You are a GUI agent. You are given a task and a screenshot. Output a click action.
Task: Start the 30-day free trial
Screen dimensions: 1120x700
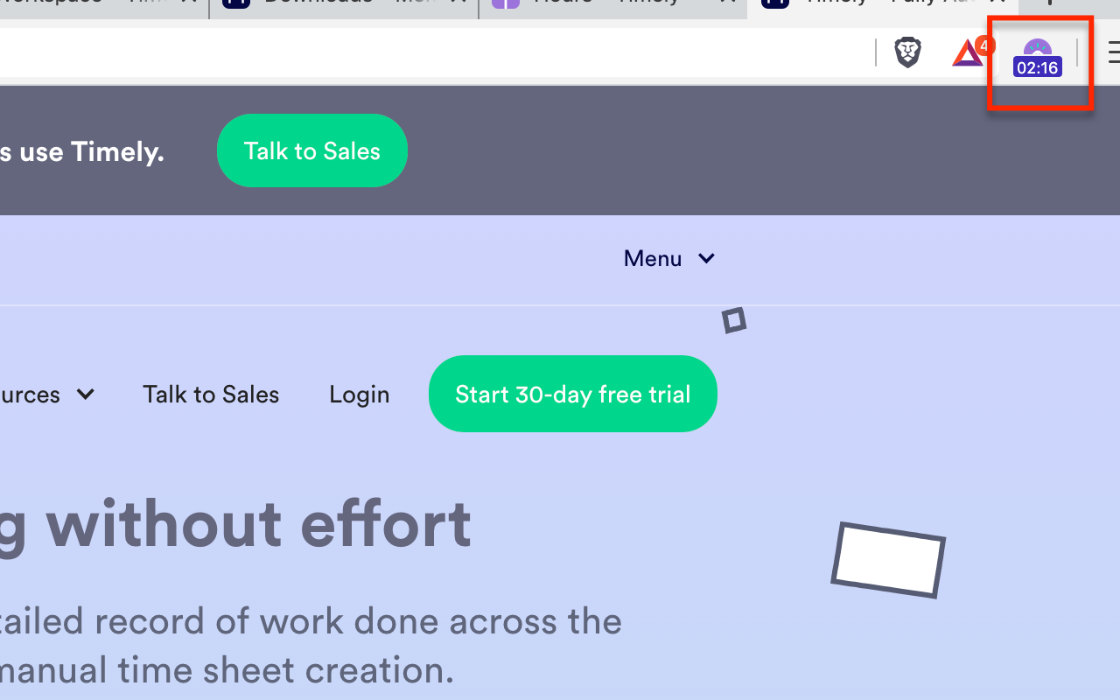(572, 394)
